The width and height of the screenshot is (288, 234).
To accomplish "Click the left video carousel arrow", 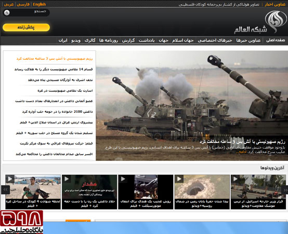I will pyautogui.click(x=5, y=190).
